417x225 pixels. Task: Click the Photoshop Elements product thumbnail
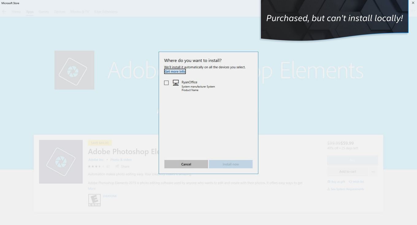pos(61,162)
